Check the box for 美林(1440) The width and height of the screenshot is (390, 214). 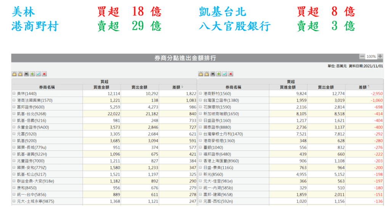(14, 94)
